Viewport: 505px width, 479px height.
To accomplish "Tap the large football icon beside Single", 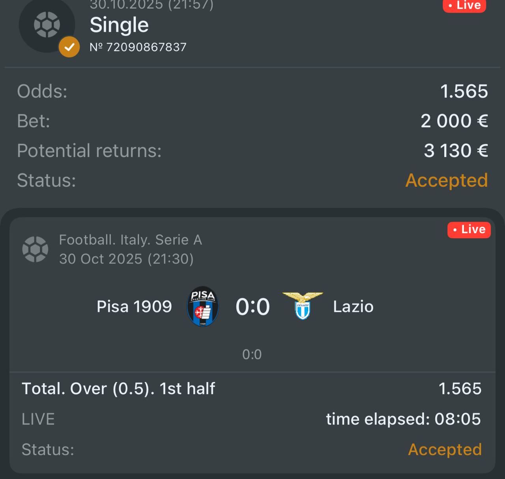I will [47, 25].
